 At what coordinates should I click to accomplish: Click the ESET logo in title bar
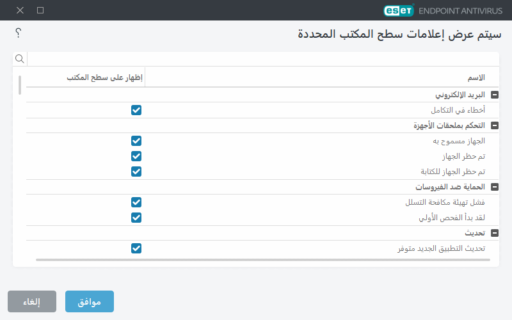click(x=398, y=10)
